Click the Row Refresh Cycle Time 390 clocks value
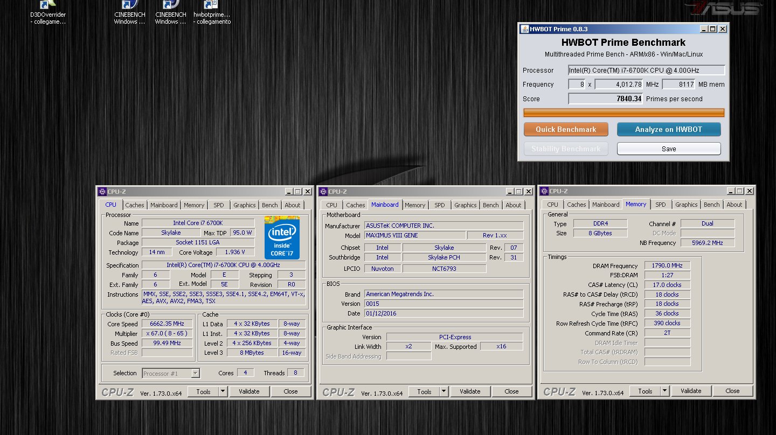 667,324
